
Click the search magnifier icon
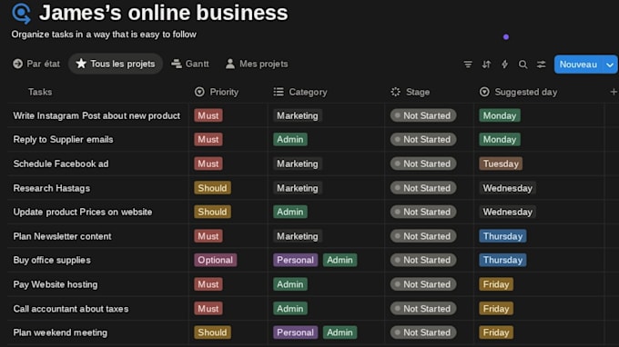(523, 64)
